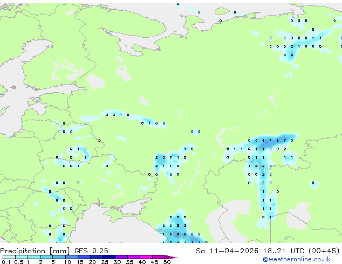Click the legend label '35'
Screen dimensions: 342x264
130,262
